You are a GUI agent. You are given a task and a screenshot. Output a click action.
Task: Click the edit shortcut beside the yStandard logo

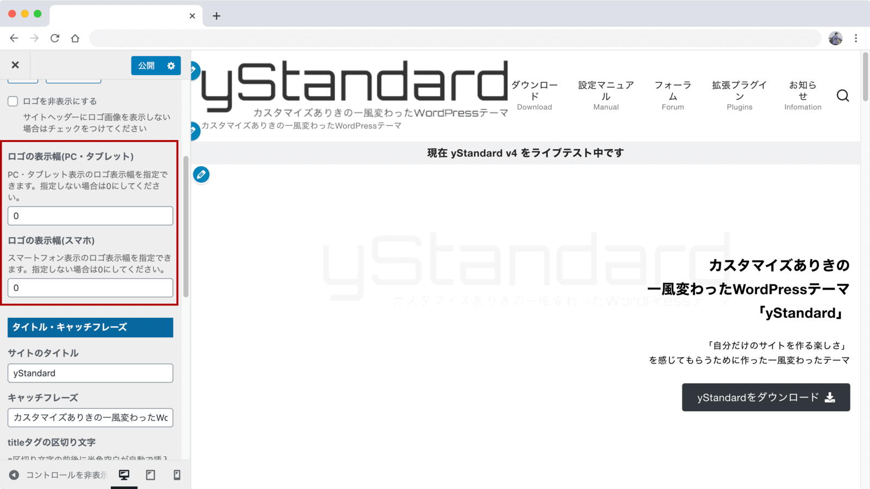194,70
